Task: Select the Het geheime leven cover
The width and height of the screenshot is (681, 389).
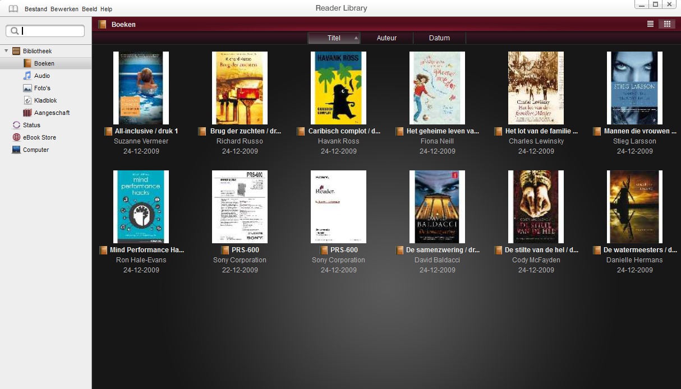Action: (x=437, y=88)
